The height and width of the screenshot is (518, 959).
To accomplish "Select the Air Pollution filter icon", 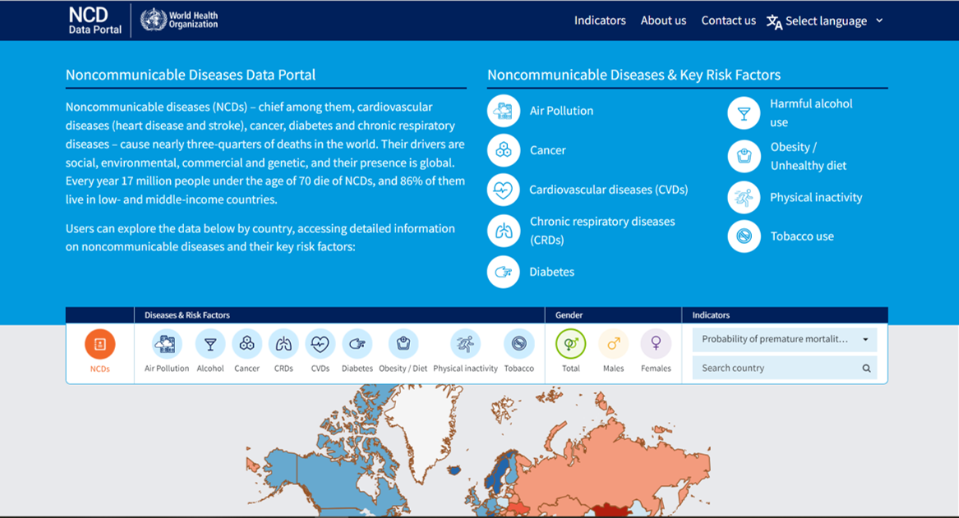I will pos(166,342).
